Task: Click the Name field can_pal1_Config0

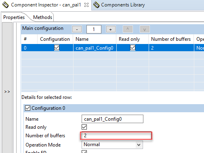Action: pos(112,119)
